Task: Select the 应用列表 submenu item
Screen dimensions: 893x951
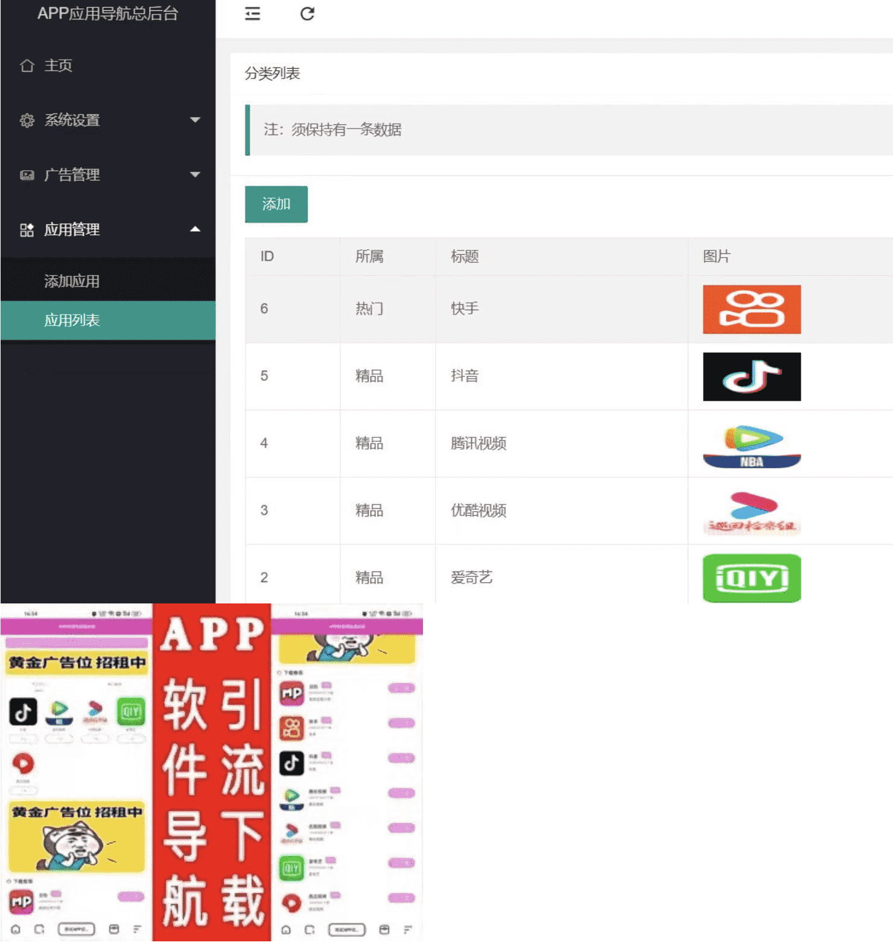Action: 108,320
